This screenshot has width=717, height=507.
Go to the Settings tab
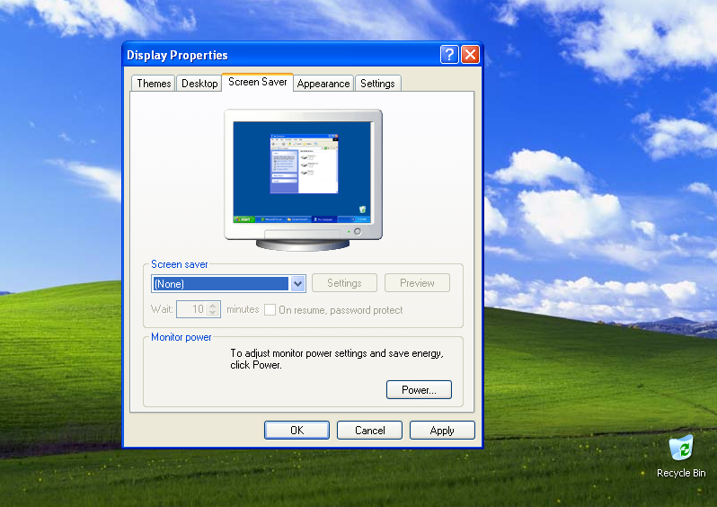(x=377, y=84)
